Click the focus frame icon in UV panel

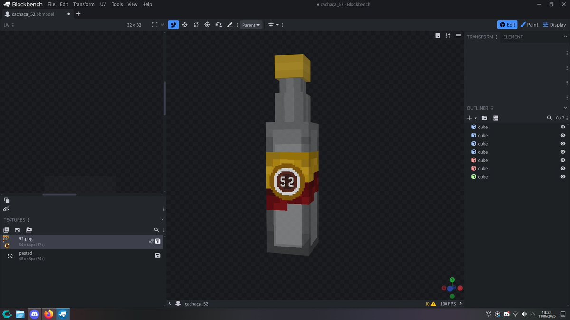pyautogui.click(x=155, y=25)
